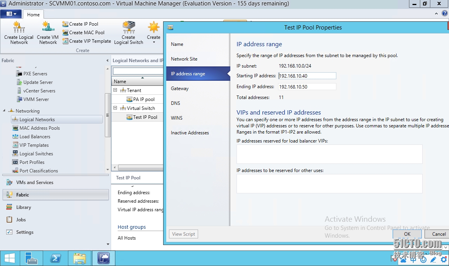Collapse the Fabric navigation pane
This screenshot has height=266, width=449.
click(107, 61)
